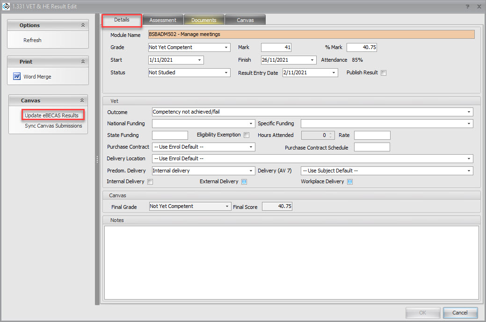Toggle the External Delivery checkbox

(244, 182)
